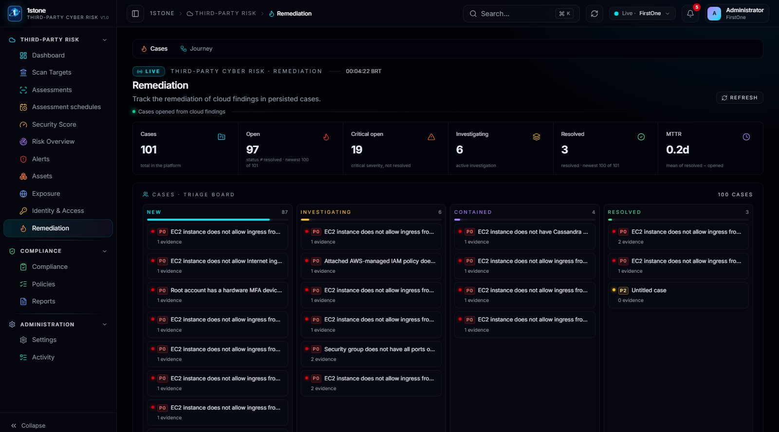
Task: Click the Open card flame icon
Action: (x=326, y=137)
